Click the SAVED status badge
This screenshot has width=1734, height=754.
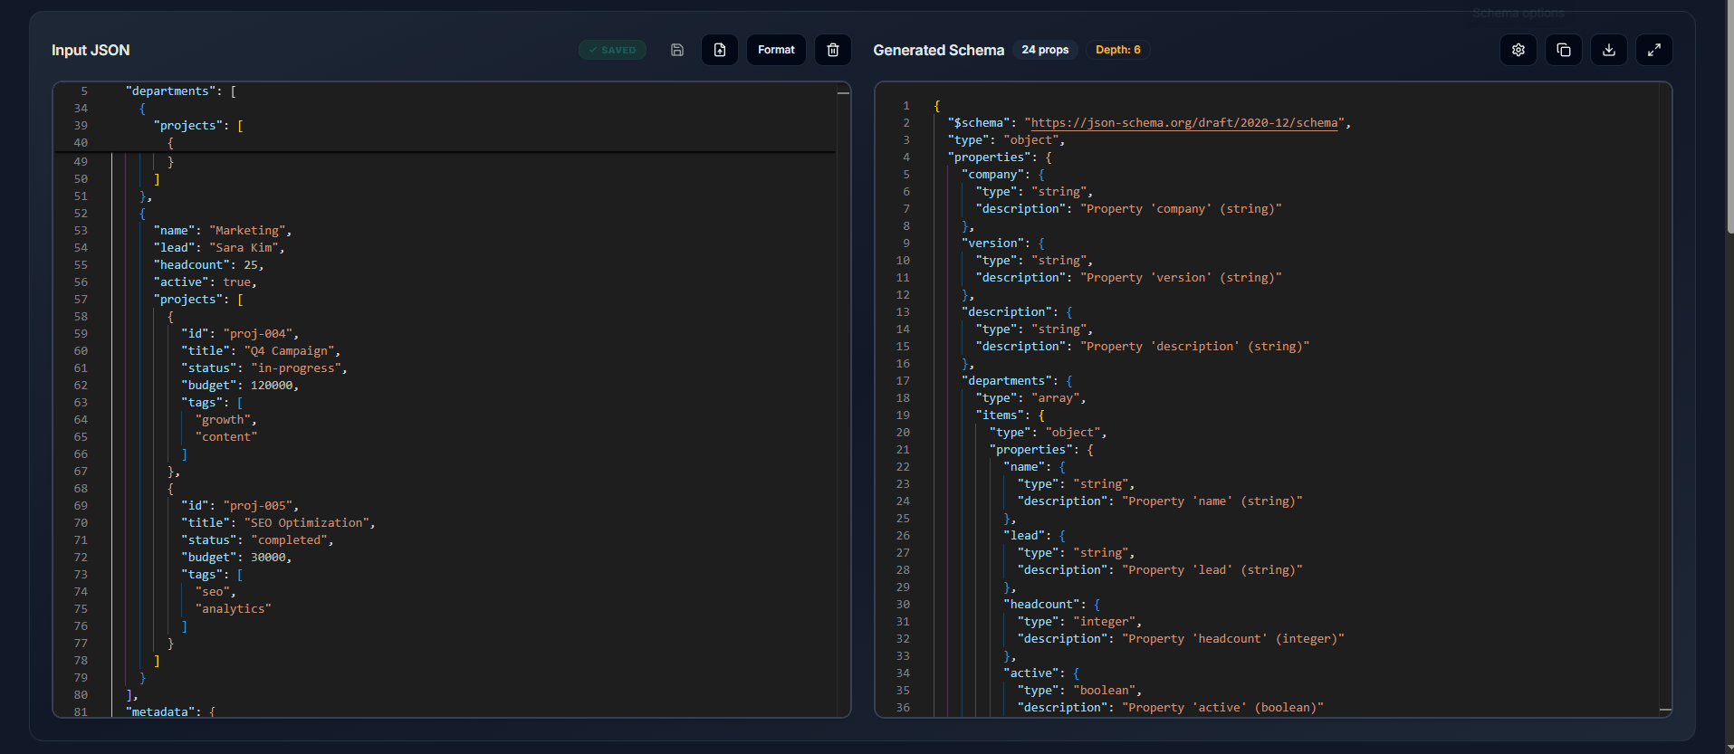coord(613,50)
